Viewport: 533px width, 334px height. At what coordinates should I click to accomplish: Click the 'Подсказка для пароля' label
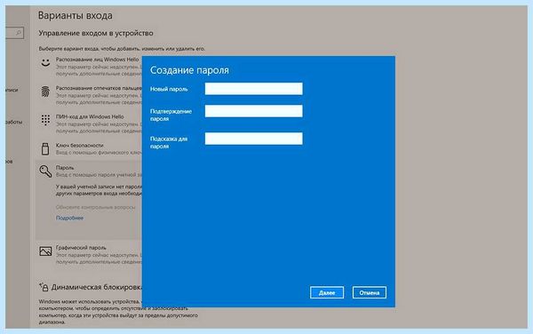[x=169, y=143]
